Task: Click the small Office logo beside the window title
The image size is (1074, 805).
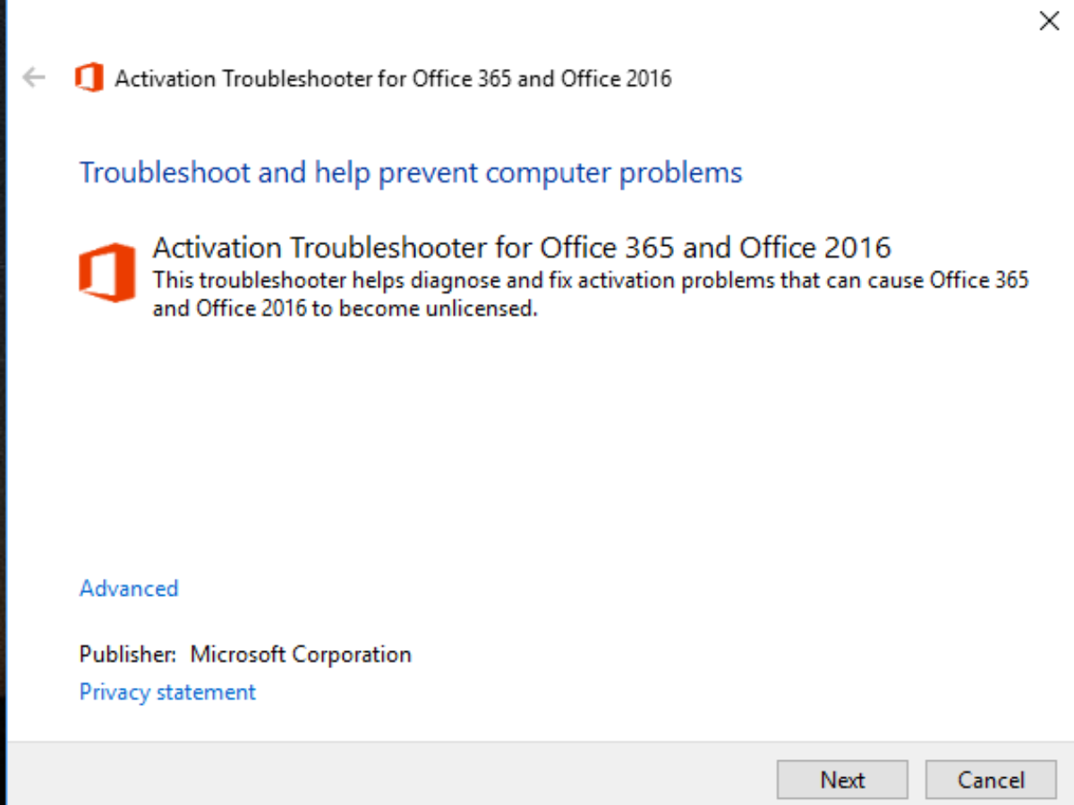Action: [x=89, y=78]
